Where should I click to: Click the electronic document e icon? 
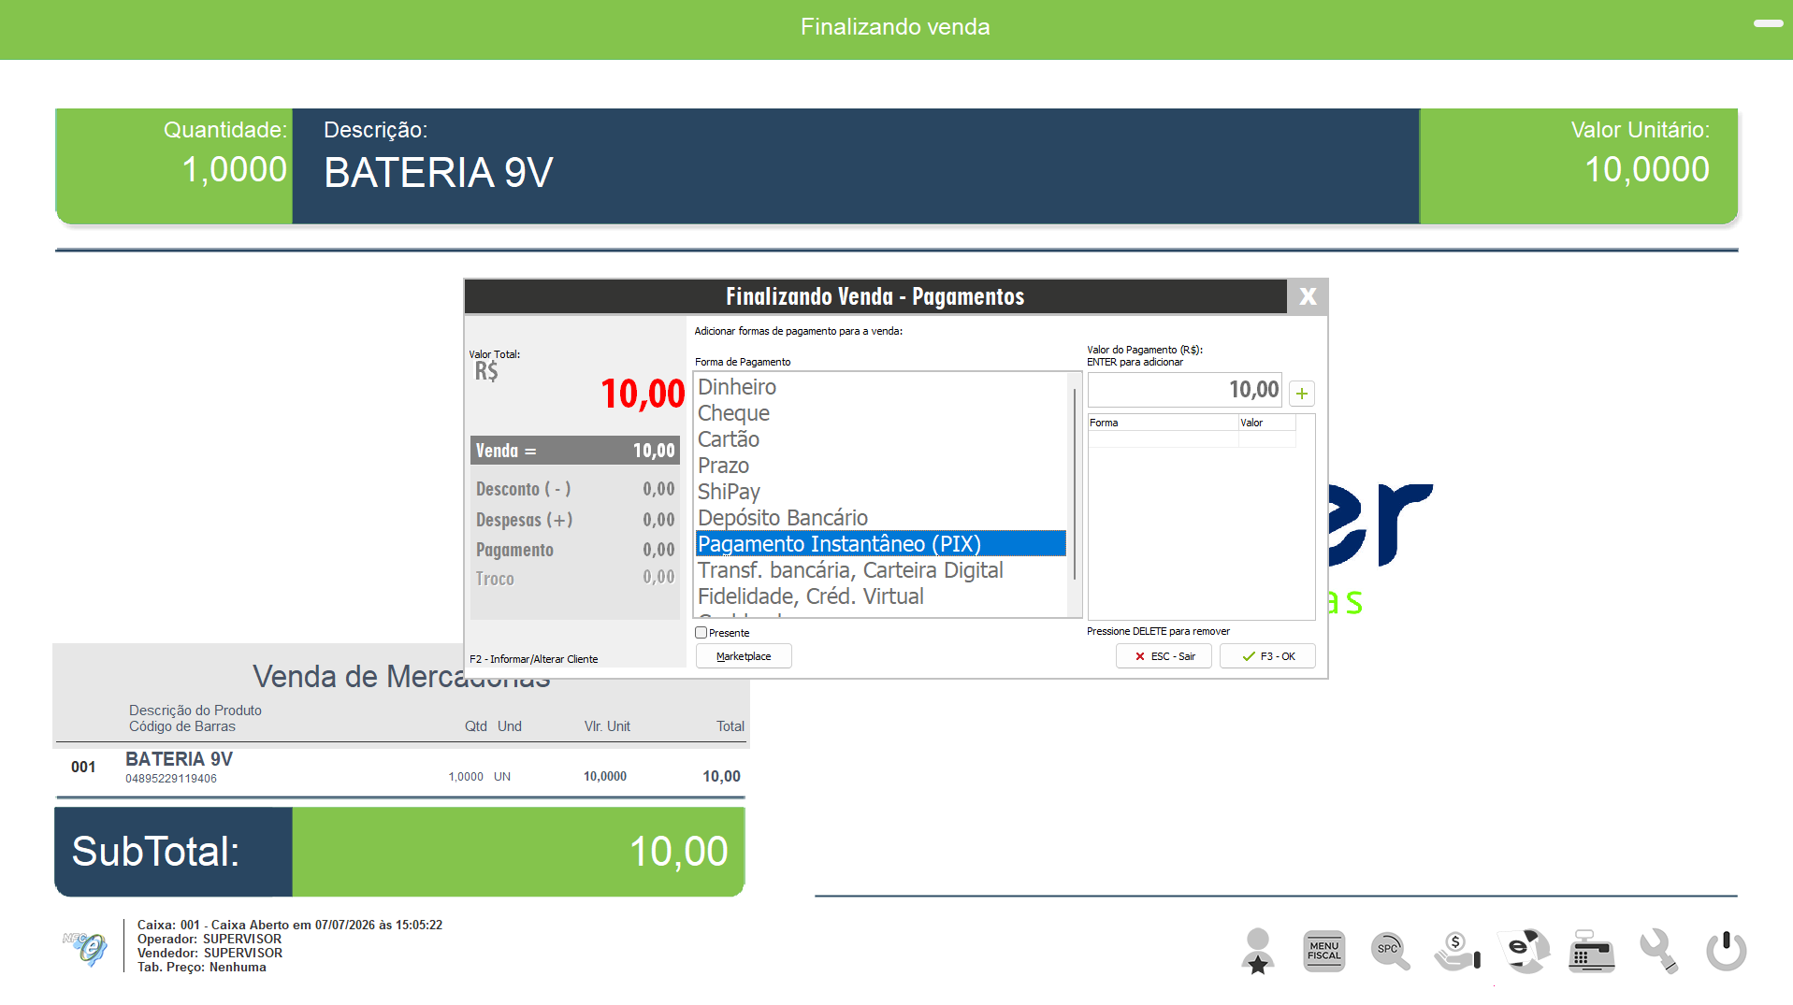tap(1524, 951)
